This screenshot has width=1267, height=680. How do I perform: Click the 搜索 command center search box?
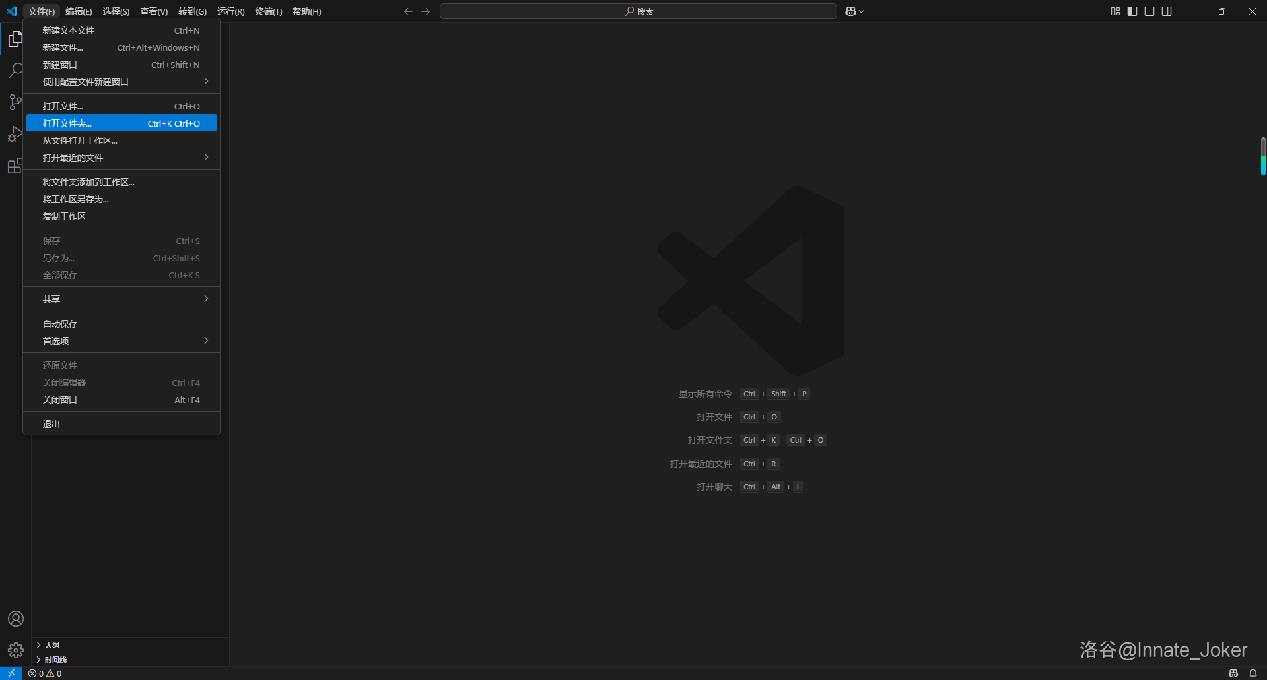click(638, 11)
